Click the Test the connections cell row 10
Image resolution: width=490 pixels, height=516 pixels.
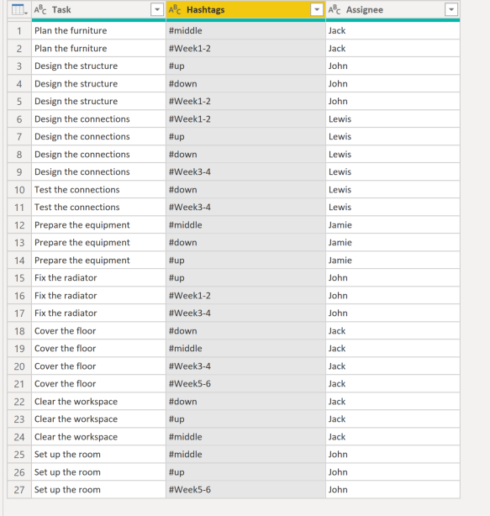point(98,190)
